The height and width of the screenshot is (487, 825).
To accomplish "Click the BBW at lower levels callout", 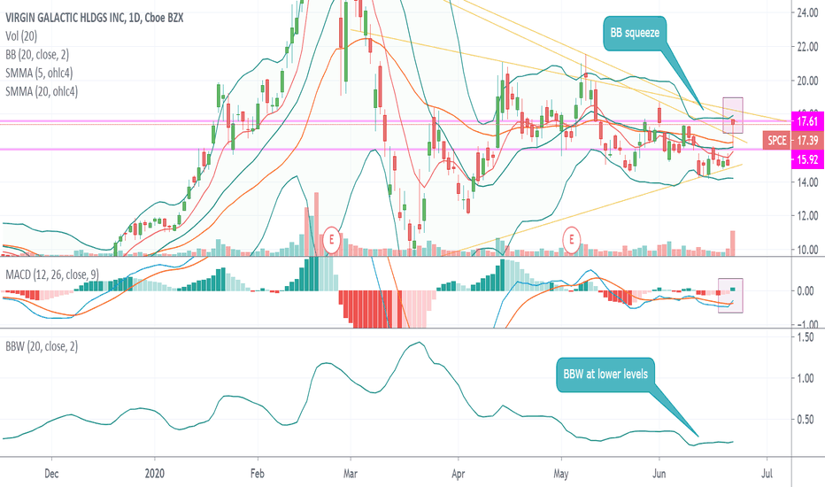I will tap(605, 375).
